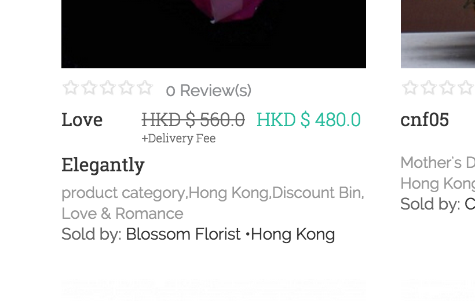Open the Discount Bin category
475x301 pixels.
(317, 193)
